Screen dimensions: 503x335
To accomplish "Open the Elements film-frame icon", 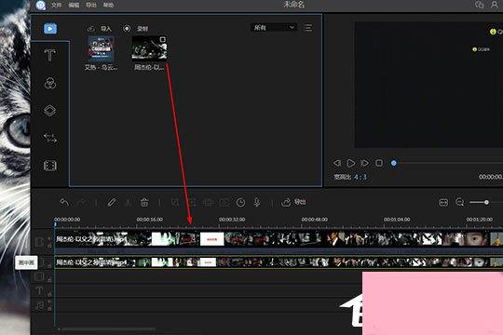I will [x=50, y=166].
